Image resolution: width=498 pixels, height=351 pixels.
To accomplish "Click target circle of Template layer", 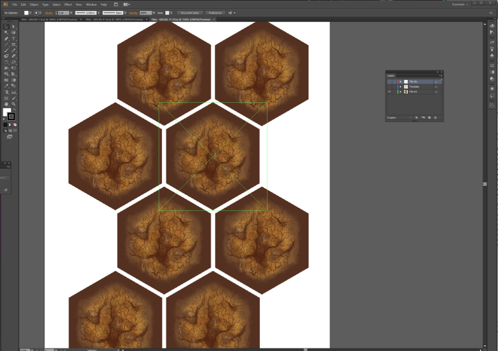I will point(436,87).
